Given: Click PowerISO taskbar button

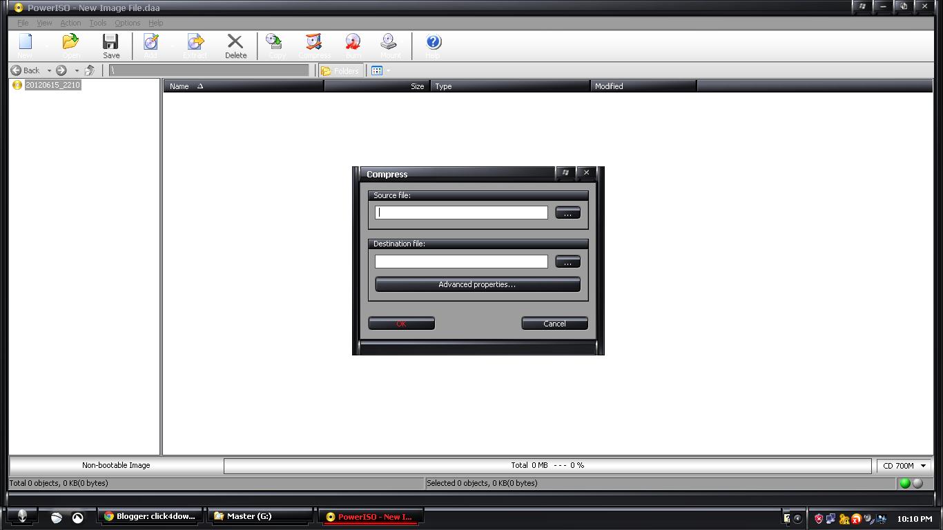Looking at the screenshot, I should (x=370, y=517).
